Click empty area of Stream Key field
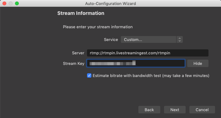This screenshot has height=118, width=221. pos(160,63)
